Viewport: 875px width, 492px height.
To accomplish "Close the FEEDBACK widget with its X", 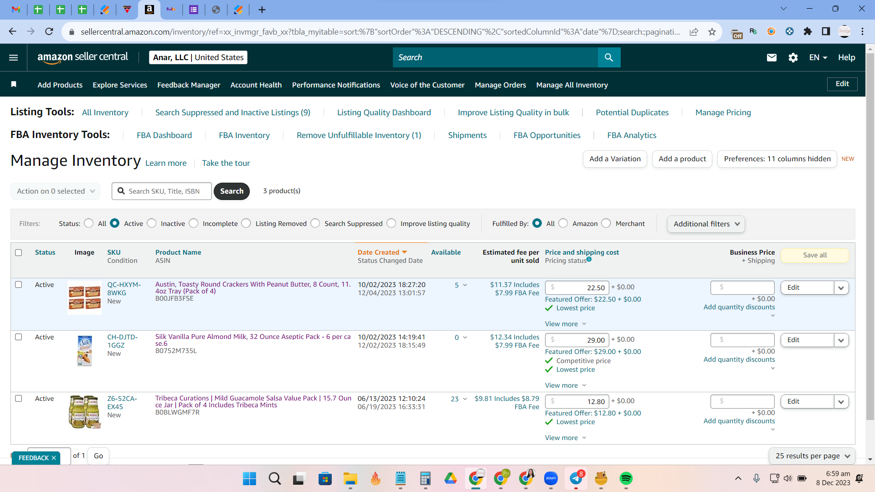I will 54,458.
